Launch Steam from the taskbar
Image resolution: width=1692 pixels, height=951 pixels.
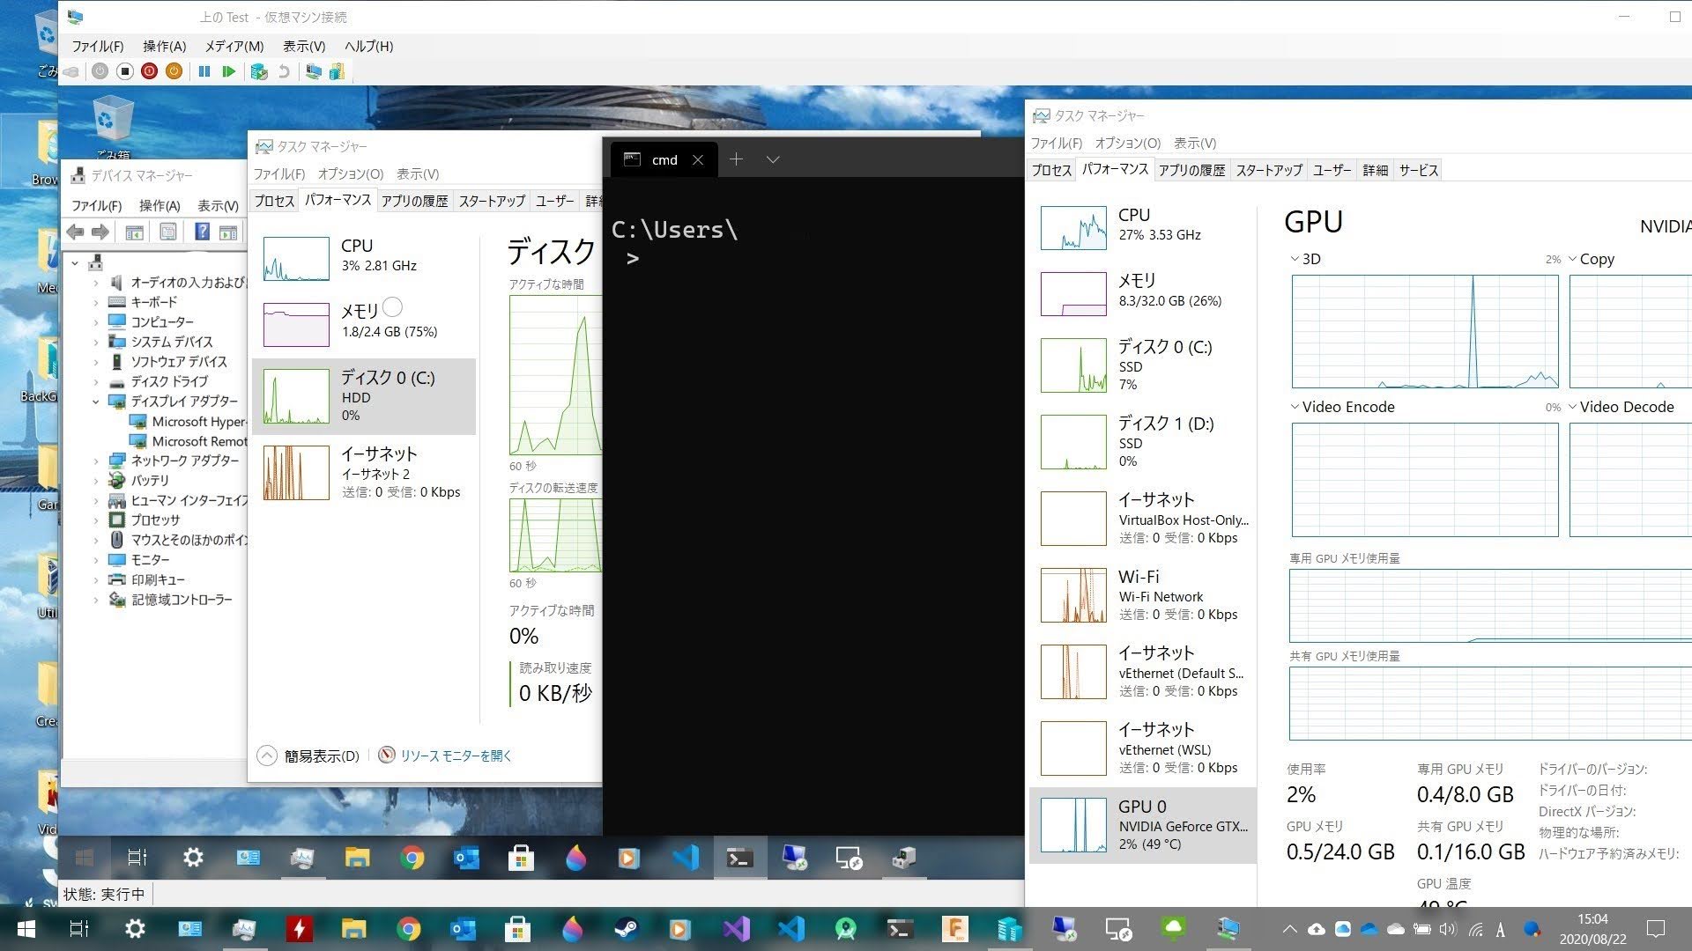pos(626,929)
